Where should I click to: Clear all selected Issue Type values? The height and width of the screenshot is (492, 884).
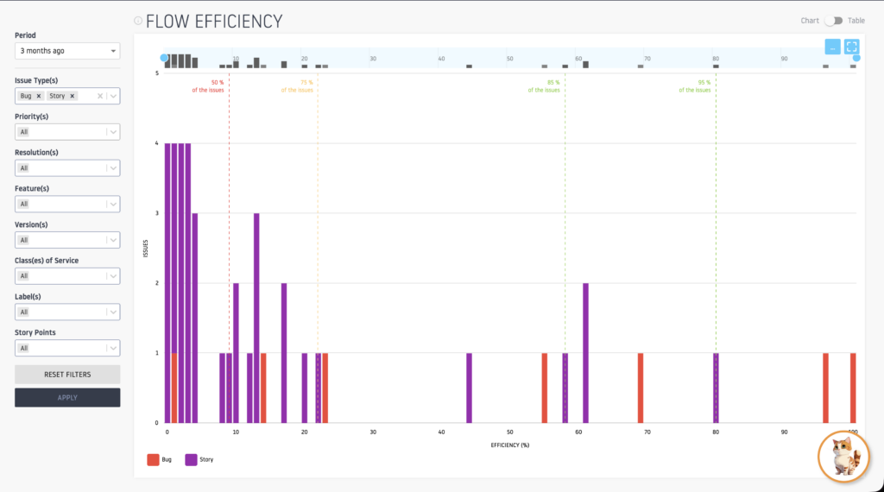tap(100, 96)
